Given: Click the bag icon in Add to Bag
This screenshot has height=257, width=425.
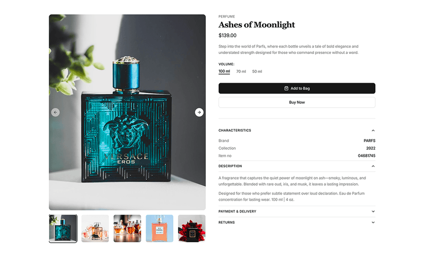Looking at the screenshot, I should pos(286,88).
